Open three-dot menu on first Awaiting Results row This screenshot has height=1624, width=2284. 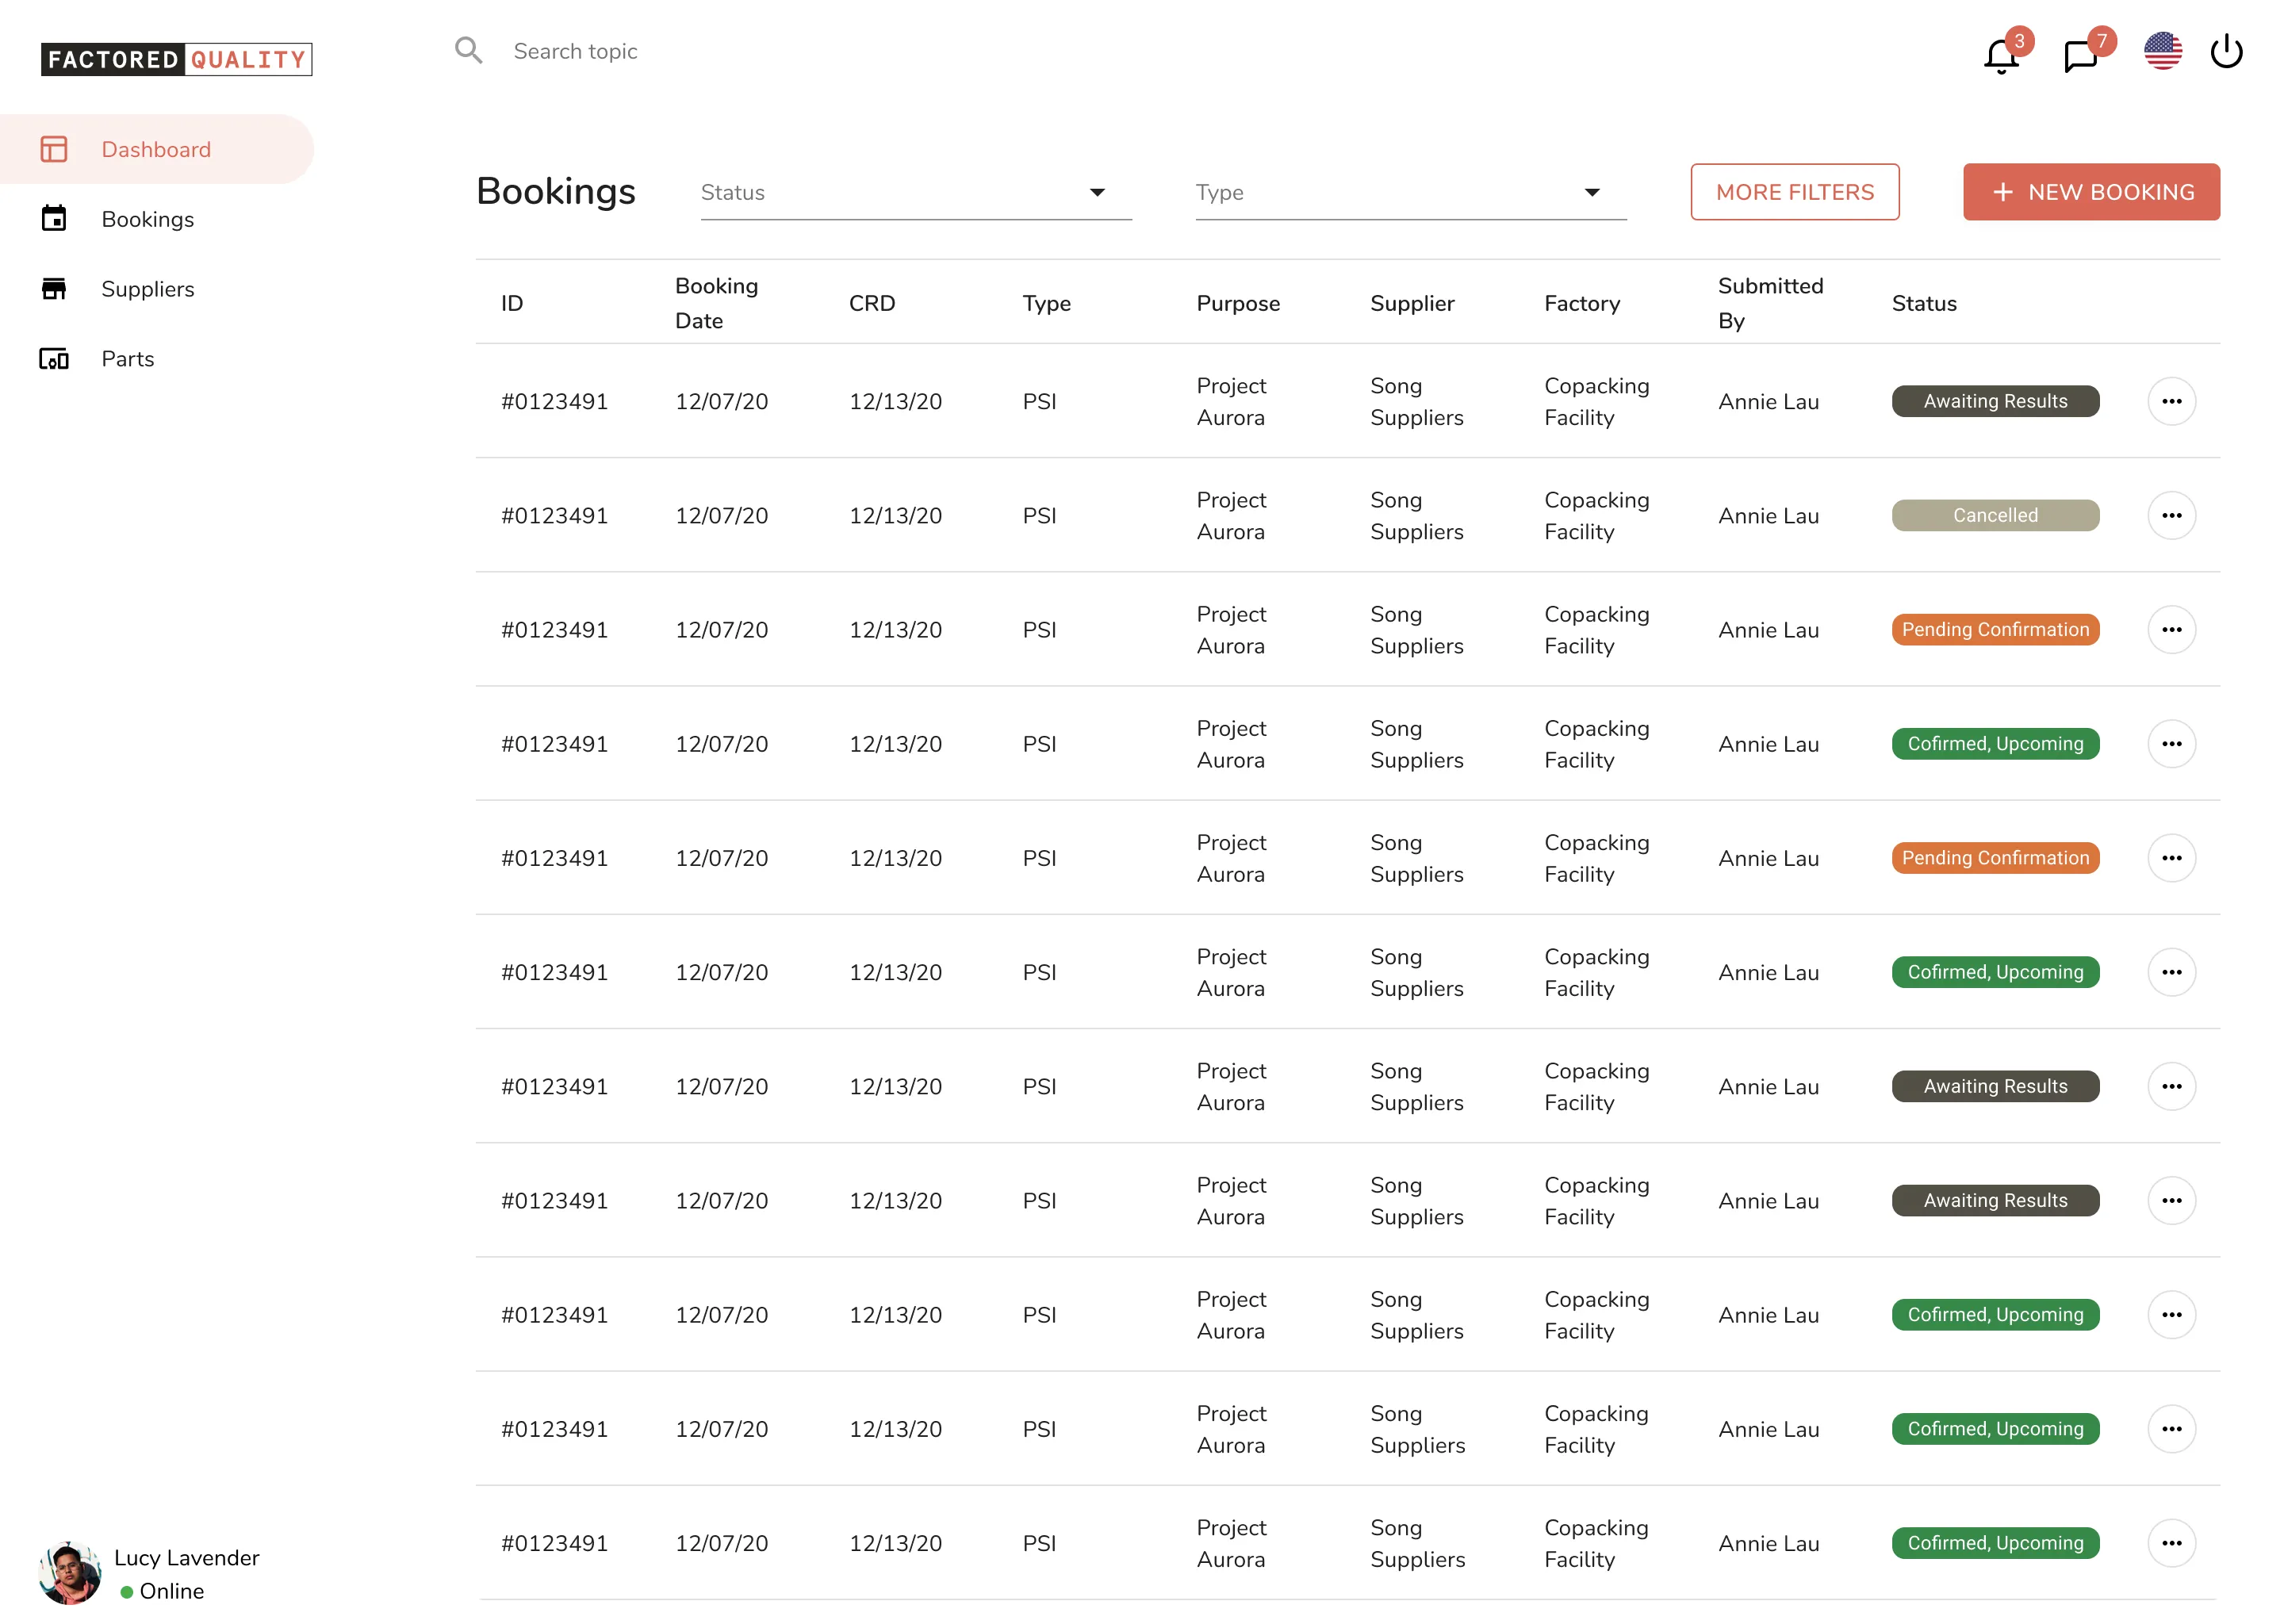(2171, 402)
